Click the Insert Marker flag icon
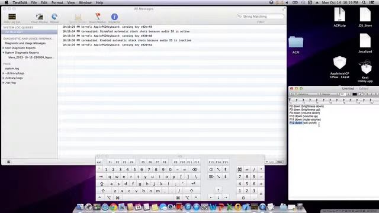 click(x=98, y=17)
